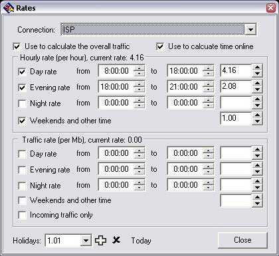Click 'Hourly rate (per hour), current rate: 4.16' heading
279x256 pixels.
(x=82, y=58)
